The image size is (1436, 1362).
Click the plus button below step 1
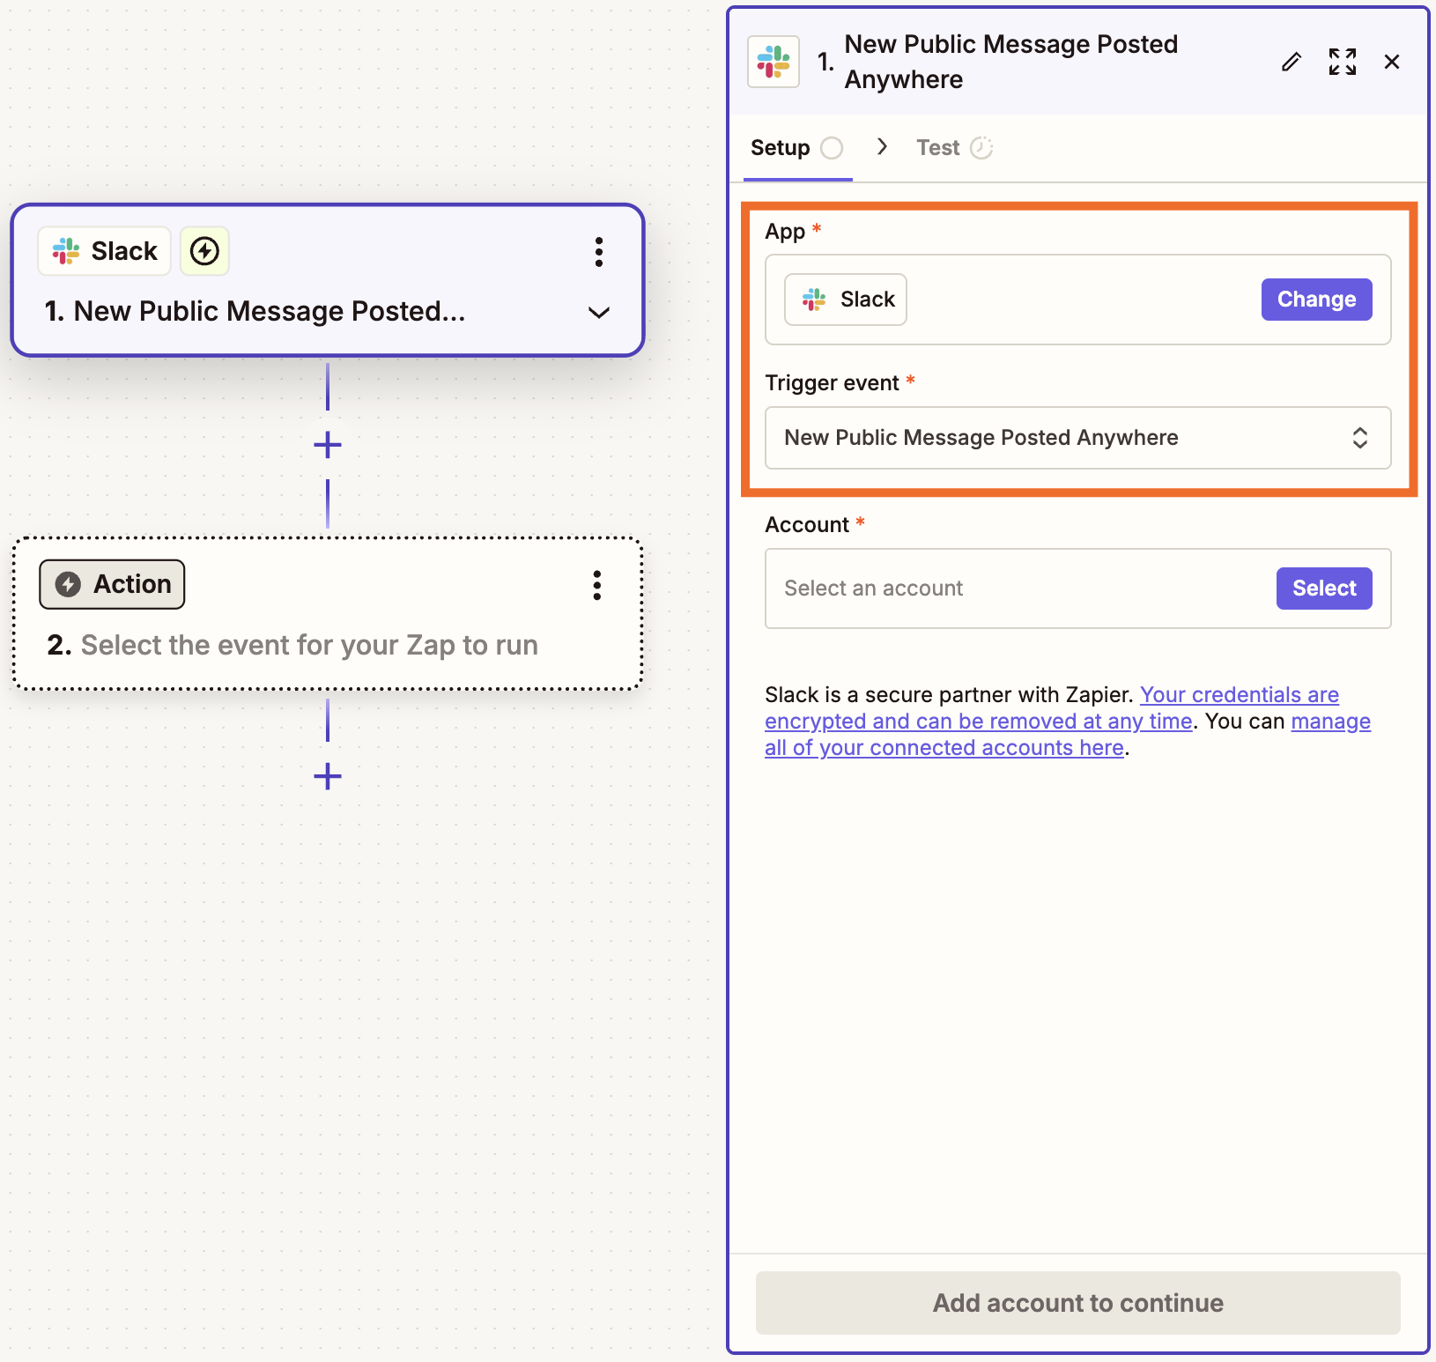(x=327, y=444)
